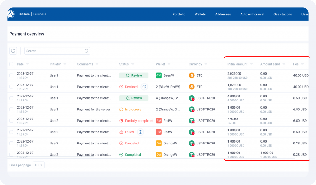
Task: Click the Review status badge for GeenW
Action: tap(134, 75)
